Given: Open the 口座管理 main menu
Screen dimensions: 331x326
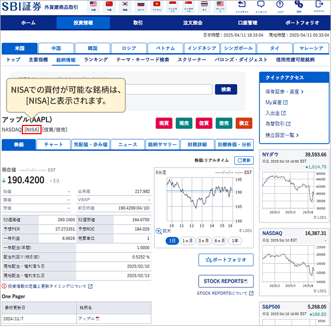Looking at the screenshot, I should click(x=247, y=23).
